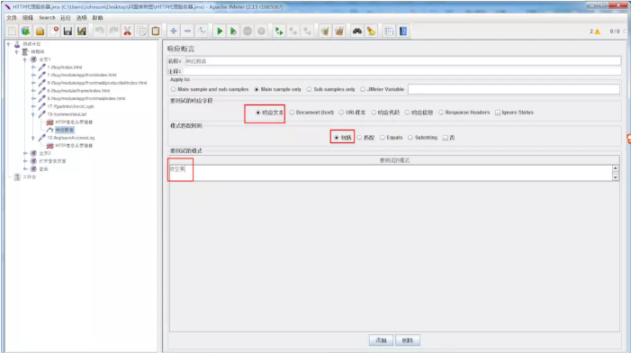Expand the 业务2 controller node

point(25,153)
